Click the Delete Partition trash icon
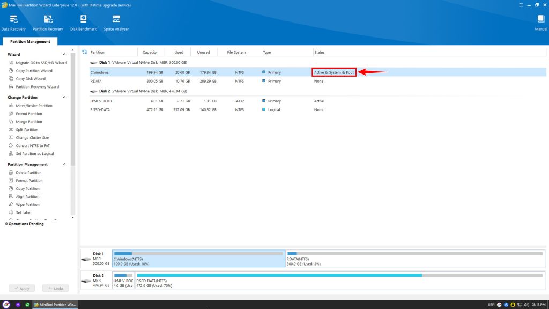549x309 pixels. [11, 172]
